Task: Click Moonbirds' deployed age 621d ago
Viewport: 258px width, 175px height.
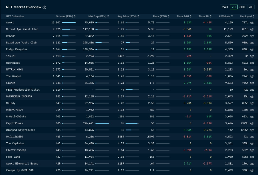Action: pyautogui.click(x=248, y=63)
